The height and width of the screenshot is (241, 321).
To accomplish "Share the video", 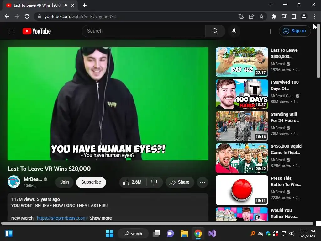I will tap(180, 182).
